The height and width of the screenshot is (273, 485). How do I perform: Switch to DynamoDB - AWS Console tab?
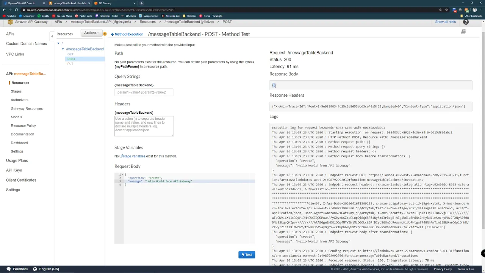(x=23, y=3)
